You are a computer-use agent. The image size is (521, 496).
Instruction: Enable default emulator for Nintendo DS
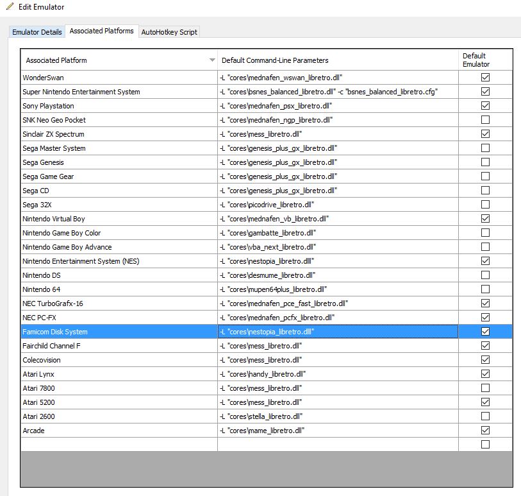click(486, 275)
